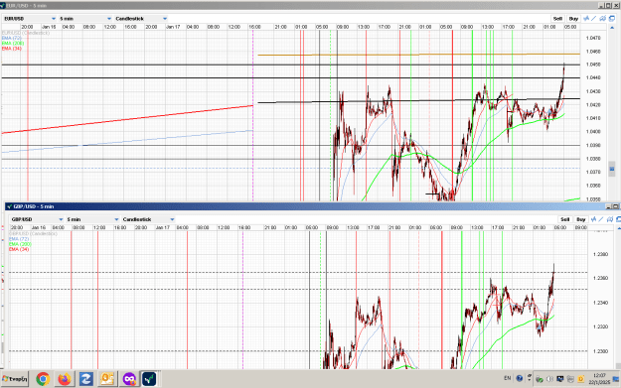Click EMA (200) label in EUR/USD chart
The height and width of the screenshot is (388, 621).
tap(13, 43)
